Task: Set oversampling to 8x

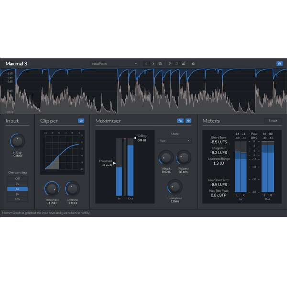Action: (x=17, y=194)
